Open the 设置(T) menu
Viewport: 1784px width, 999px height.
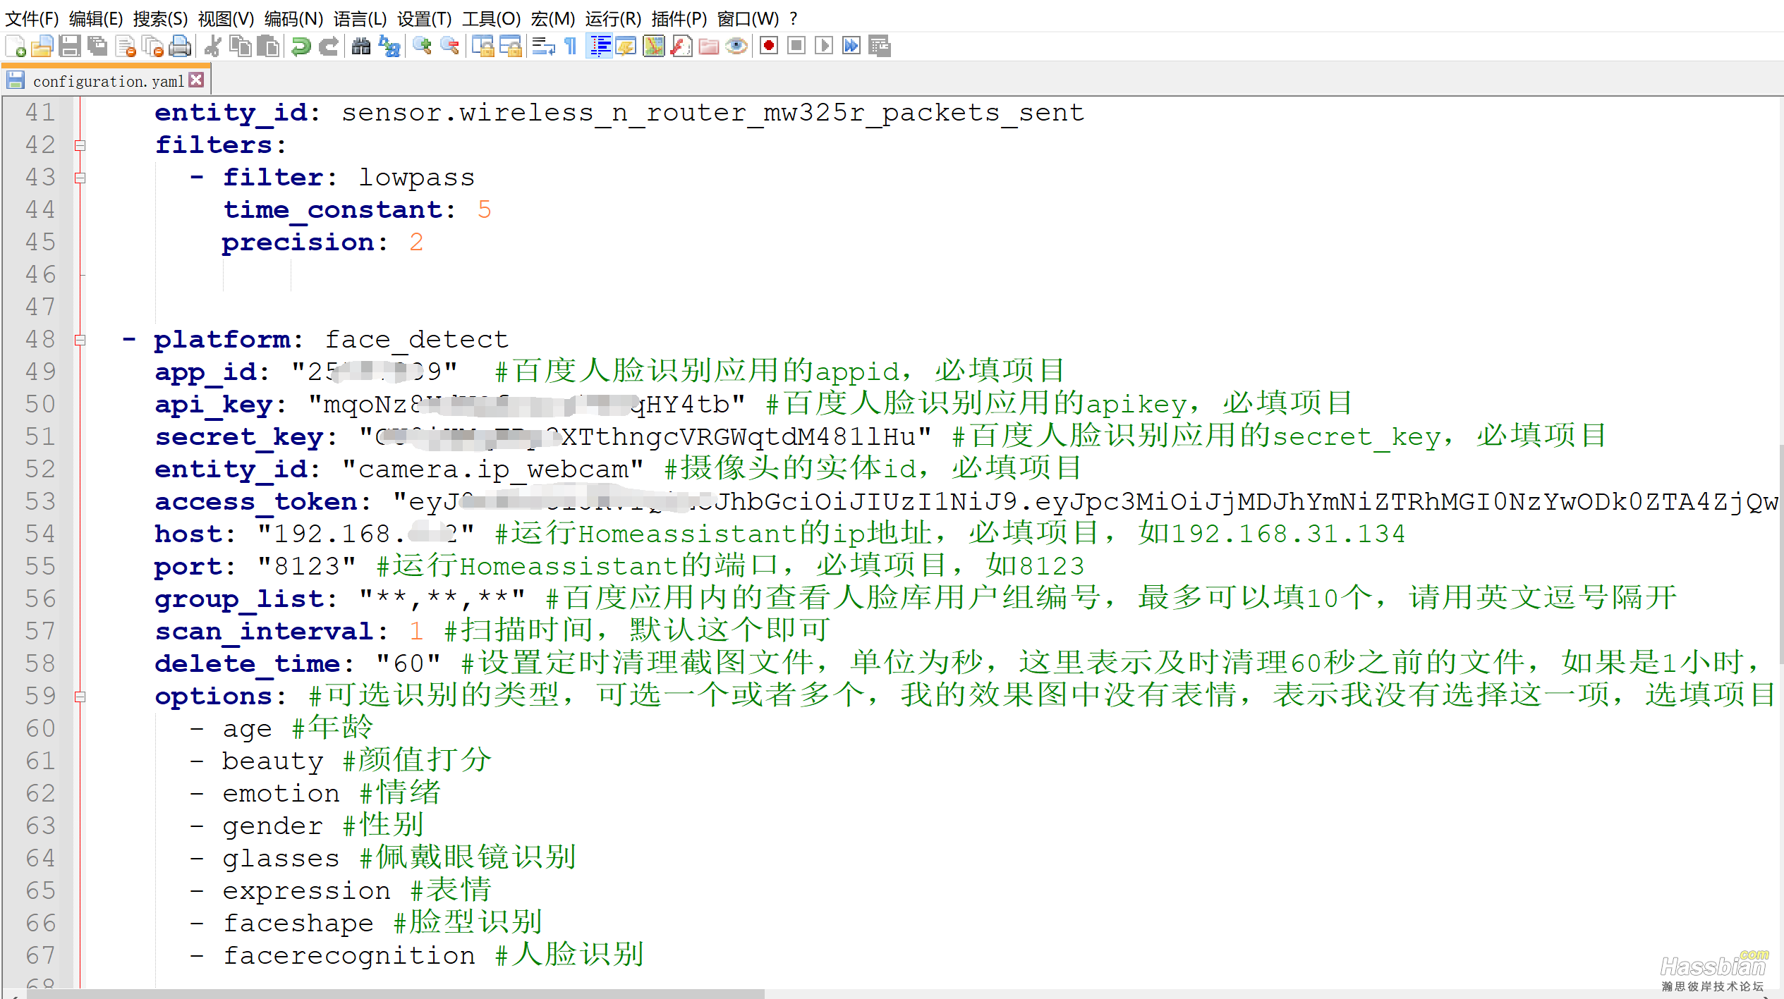(424, 18)
